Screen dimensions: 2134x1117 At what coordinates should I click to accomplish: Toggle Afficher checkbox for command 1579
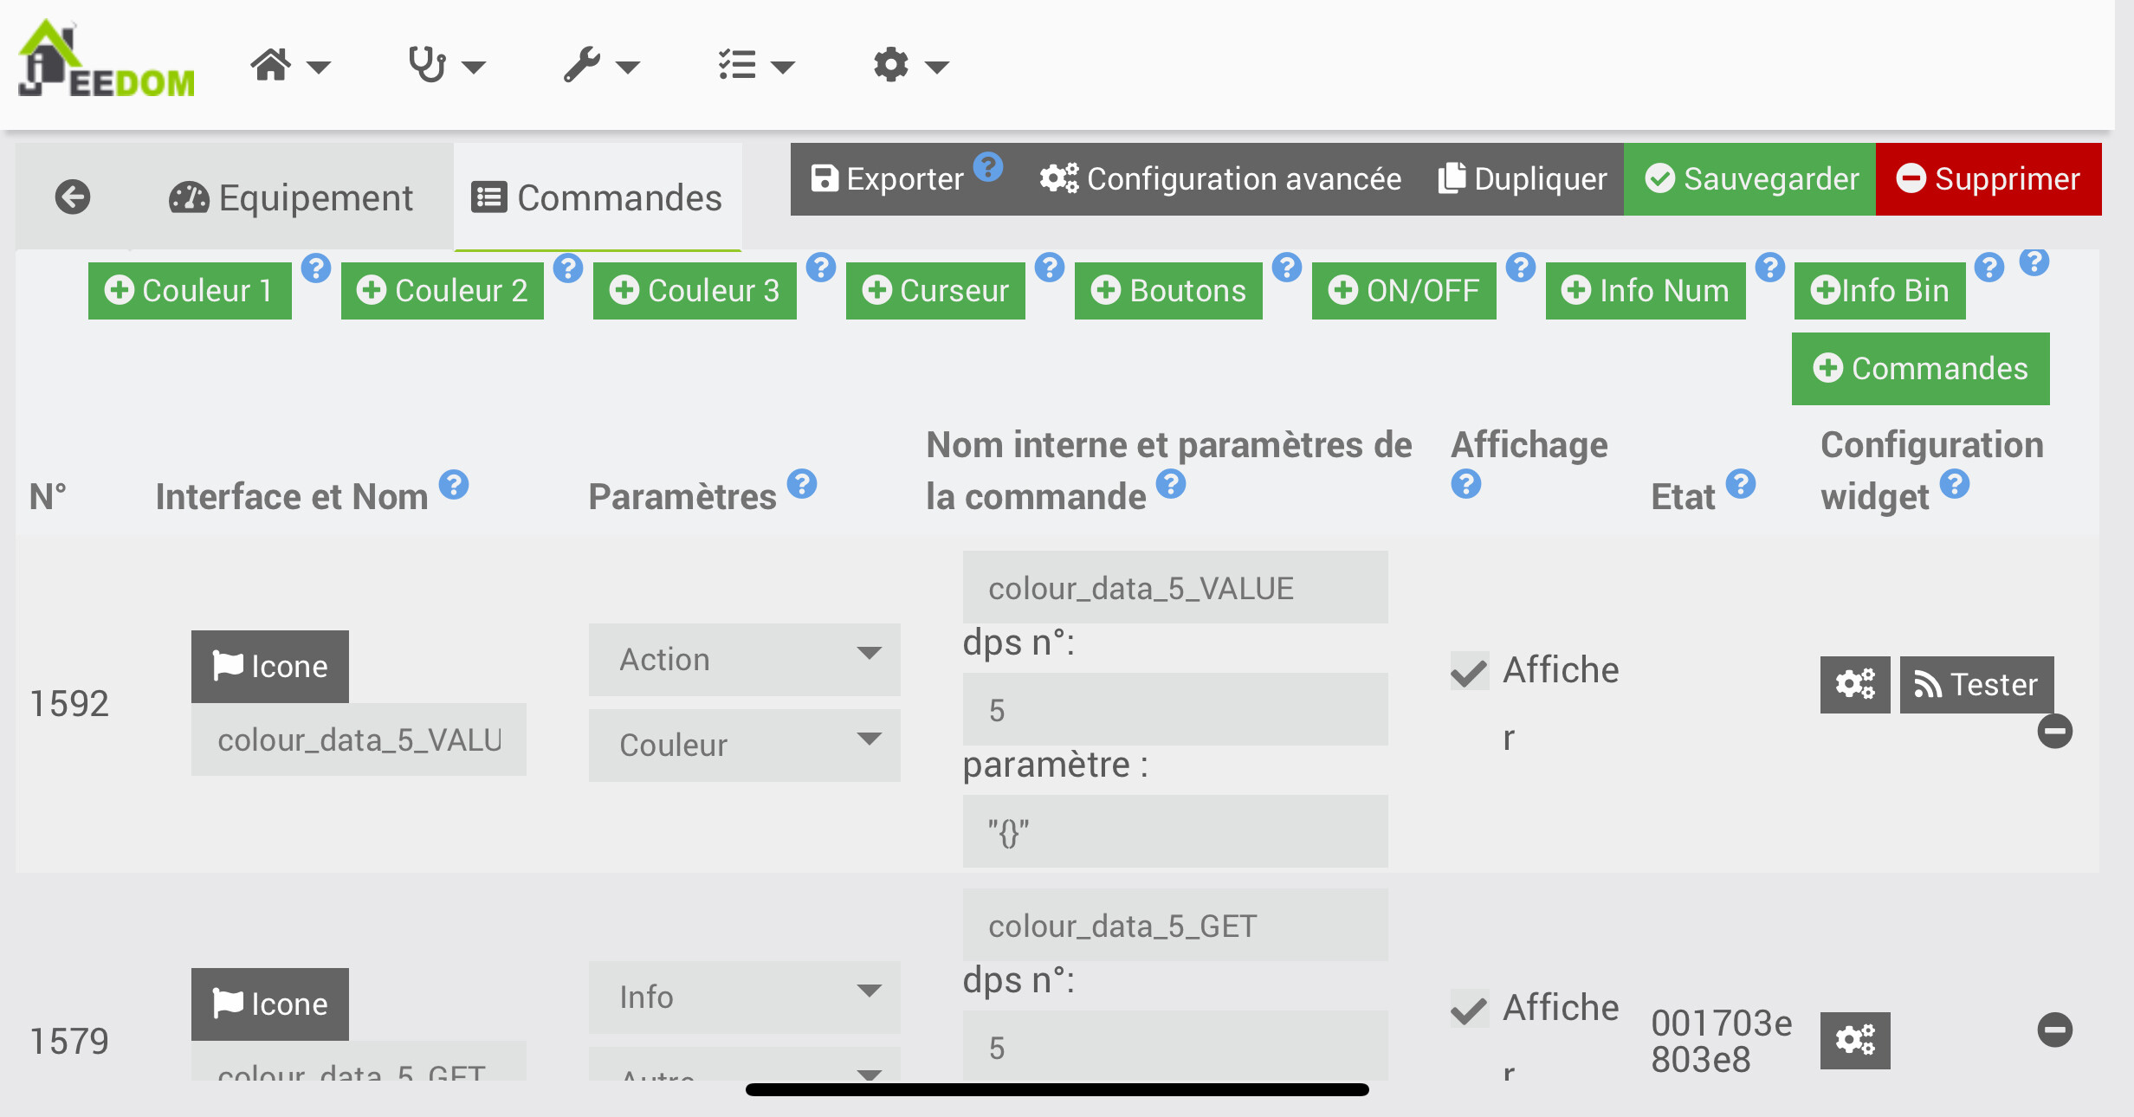[x=1470, y=1010]
